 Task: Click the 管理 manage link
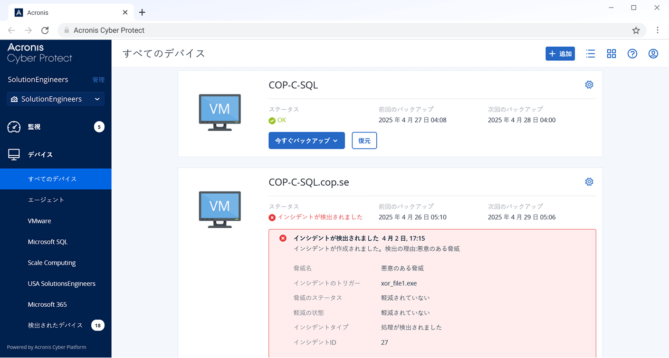coord(98,80)
